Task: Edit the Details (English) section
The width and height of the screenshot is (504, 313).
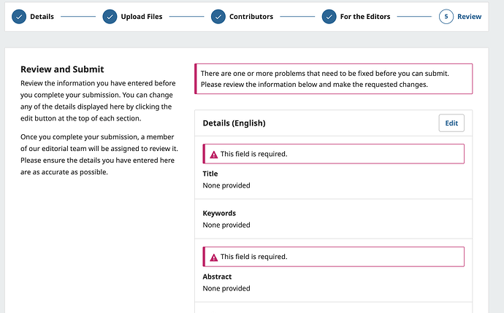Action: tap(451, 123)
